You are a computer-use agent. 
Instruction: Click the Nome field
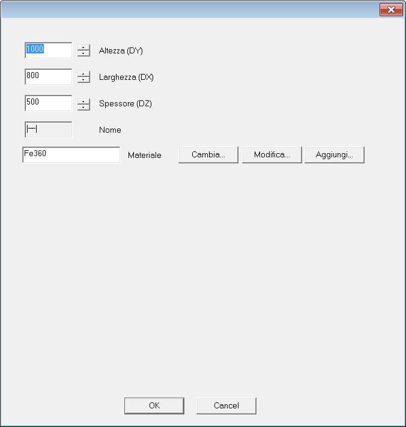point(49,129)
